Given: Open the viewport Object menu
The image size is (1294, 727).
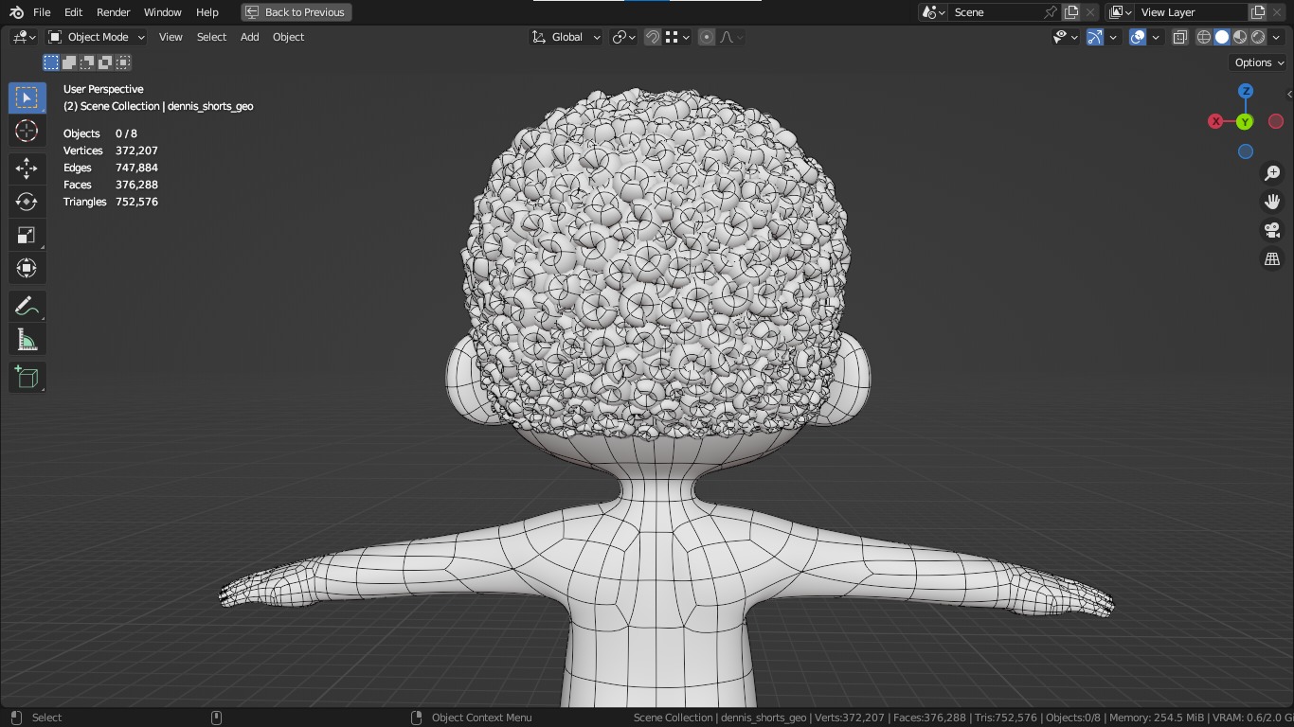Looking at the screenshot, I should tap(289, 37).
